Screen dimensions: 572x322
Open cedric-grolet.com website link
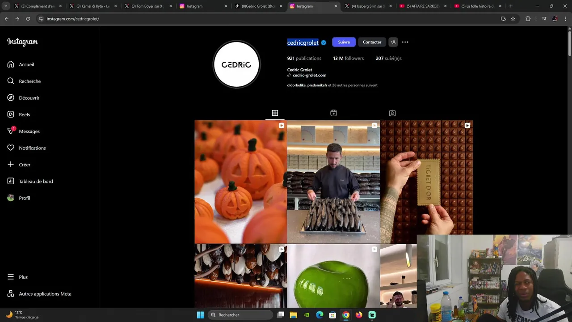309,75
